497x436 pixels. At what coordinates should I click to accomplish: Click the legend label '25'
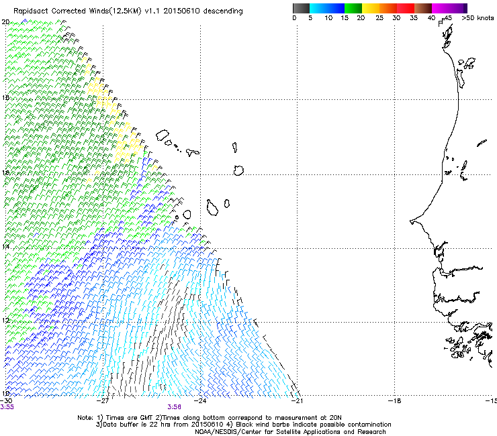[379, 18]
